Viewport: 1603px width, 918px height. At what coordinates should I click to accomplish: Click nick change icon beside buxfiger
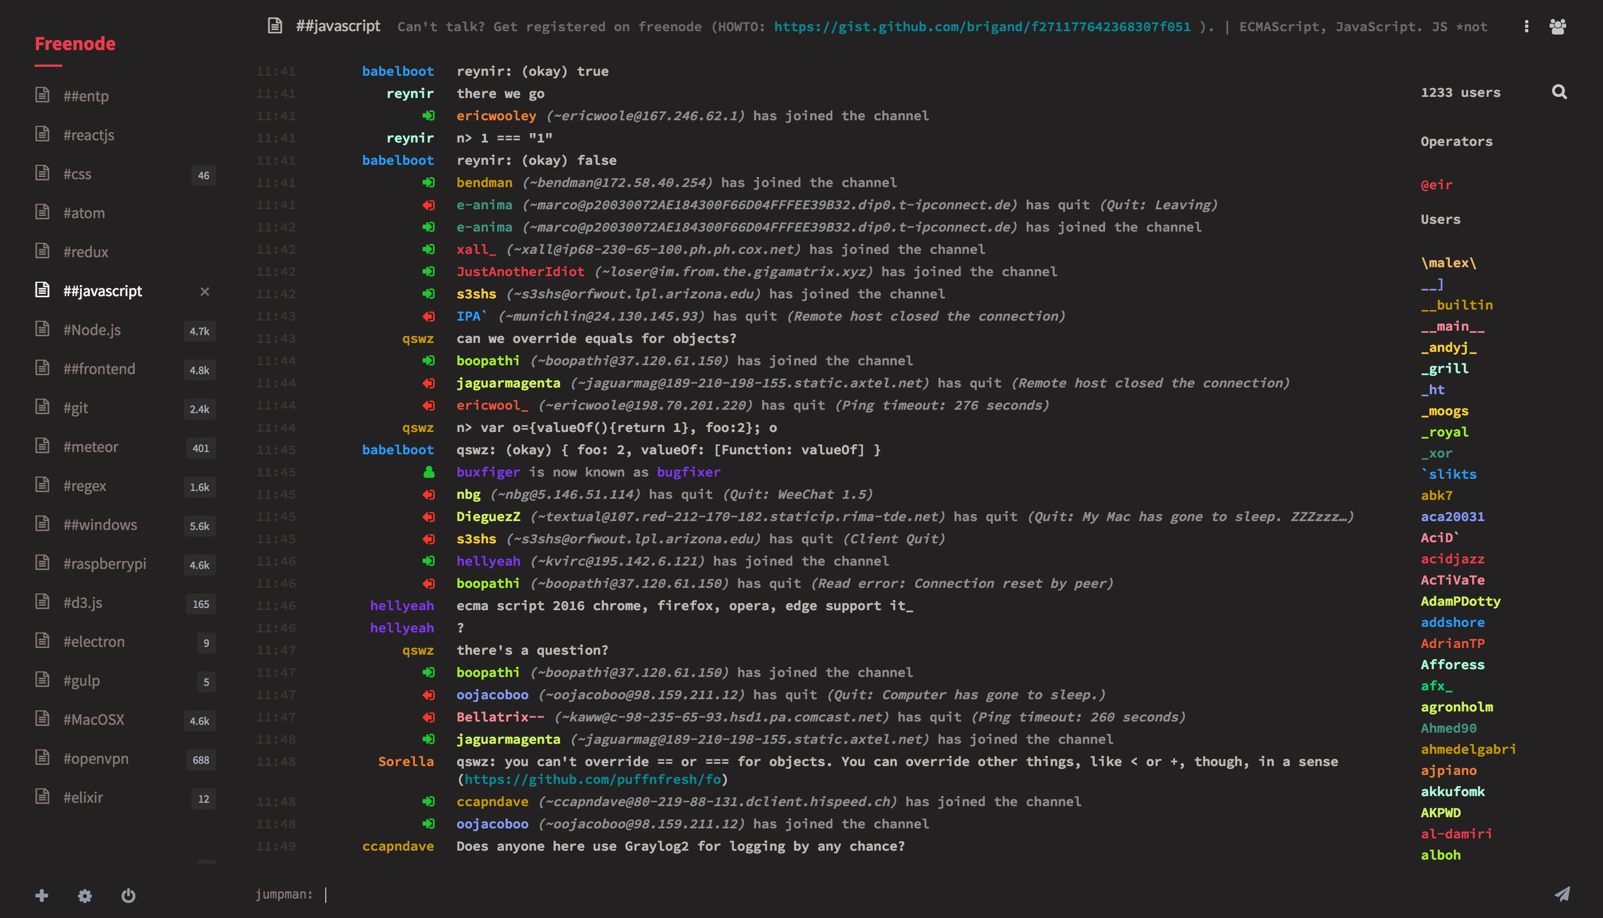tap(429, 472)
